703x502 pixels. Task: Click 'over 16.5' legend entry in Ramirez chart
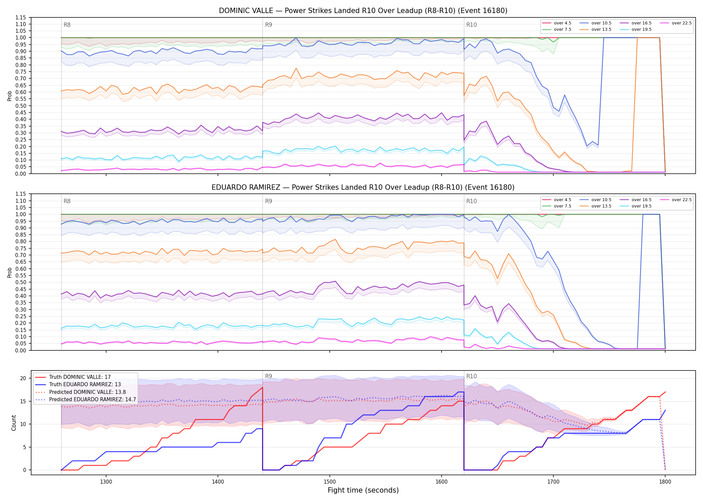point(636,200)
